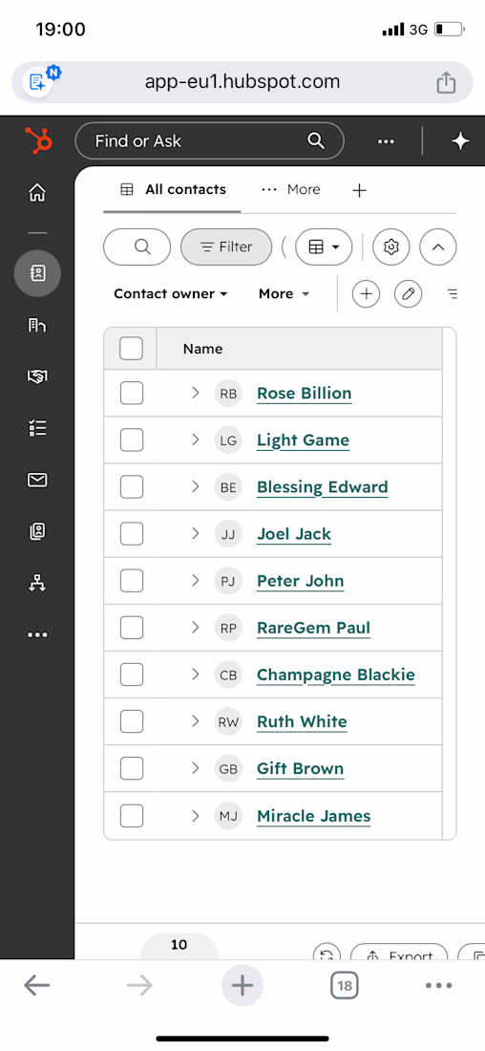Open the Champagne Blackie contact link
The image size is (485, 1051).
(336, 675)
